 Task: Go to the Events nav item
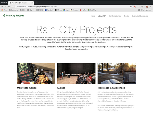(x=126, y=16)
